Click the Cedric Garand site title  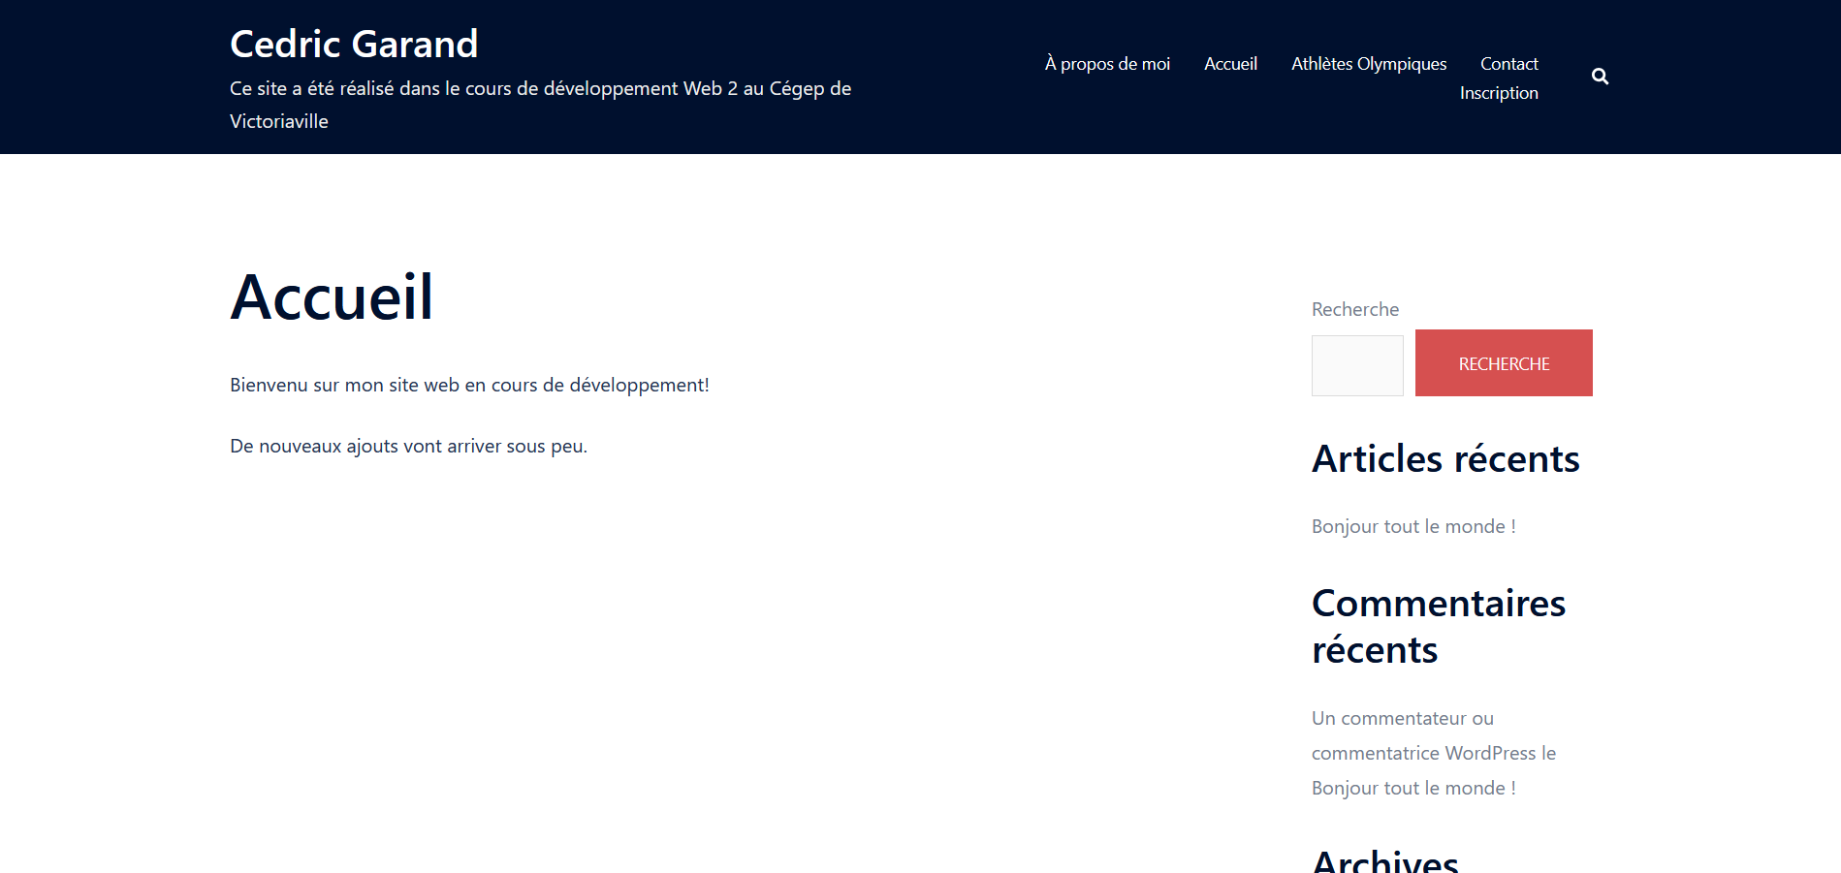click(x=354, y=45)
